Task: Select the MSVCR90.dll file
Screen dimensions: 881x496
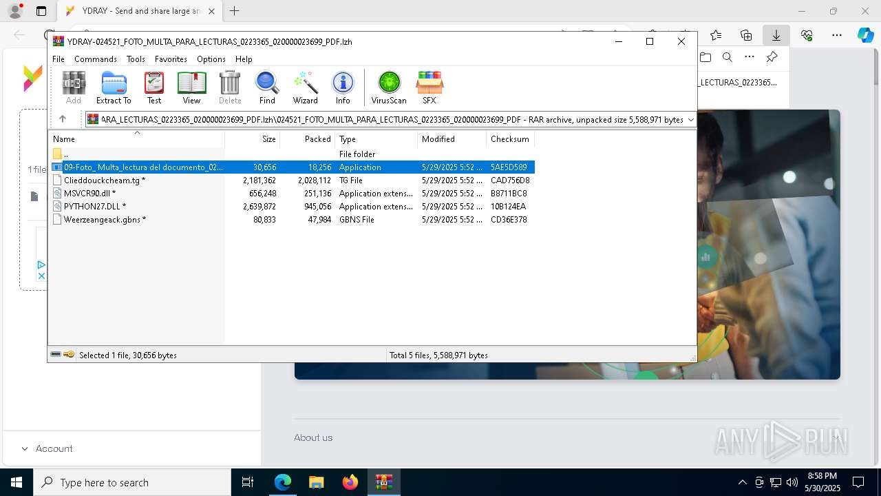Action: coord(292,193)
